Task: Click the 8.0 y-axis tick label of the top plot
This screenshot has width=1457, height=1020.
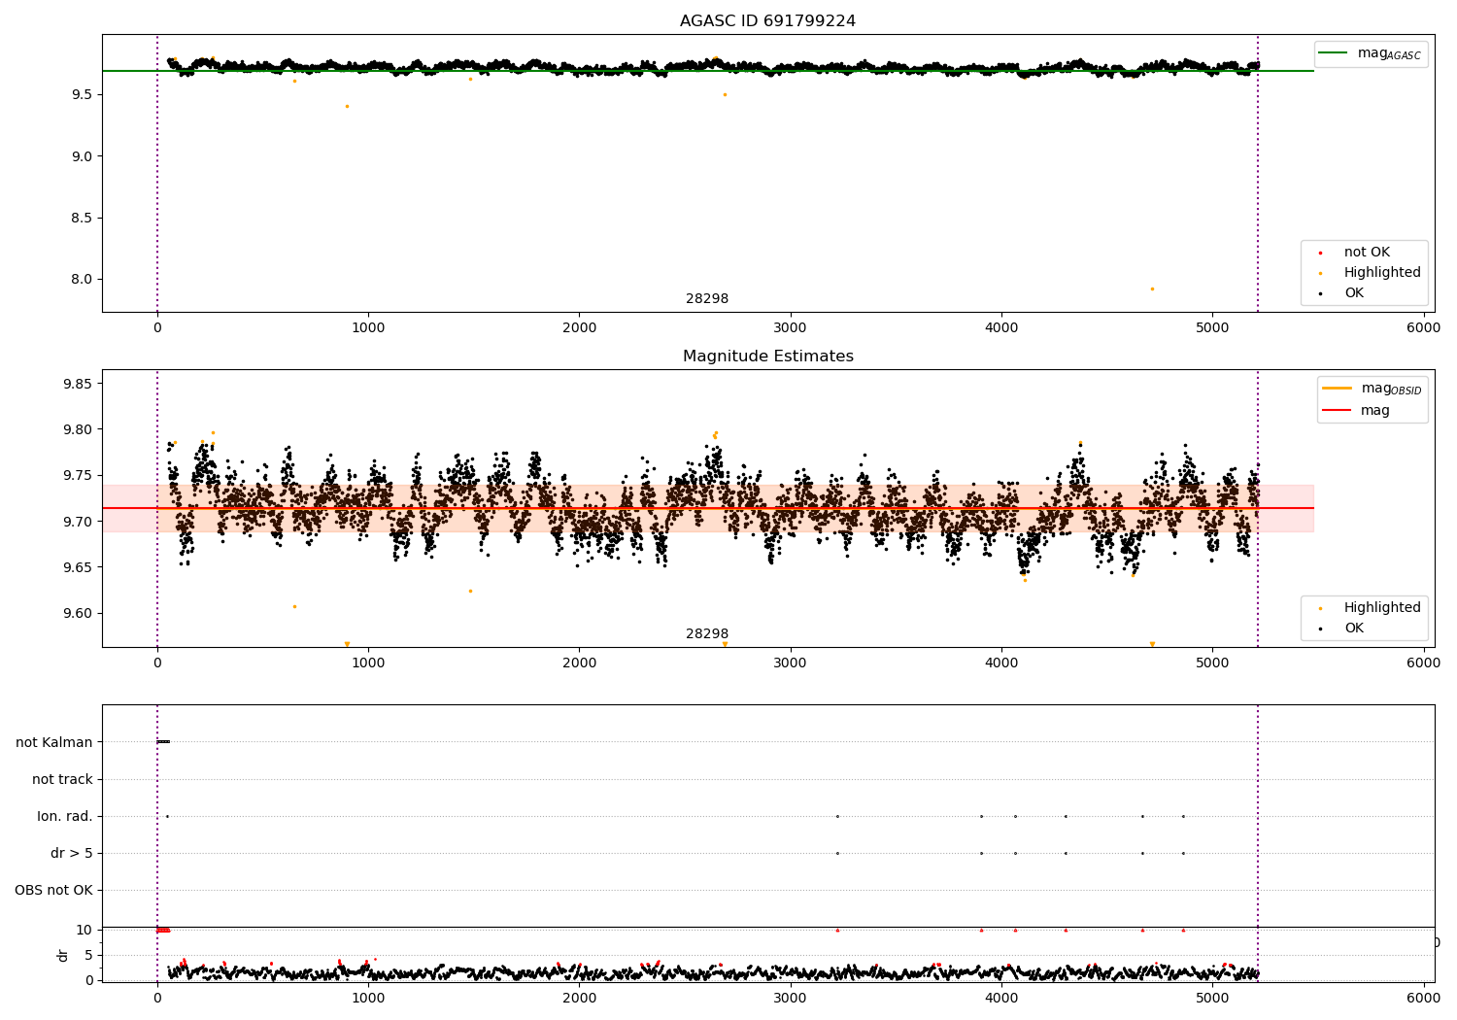Action: (82, 279)
